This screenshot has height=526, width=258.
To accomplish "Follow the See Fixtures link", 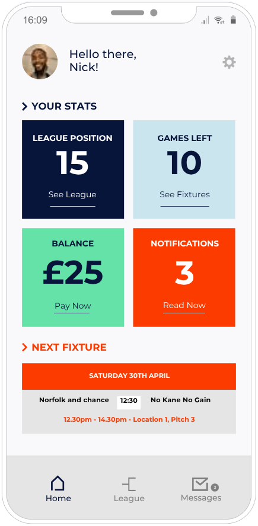I will pyautogui.click(x=184, y=194).
